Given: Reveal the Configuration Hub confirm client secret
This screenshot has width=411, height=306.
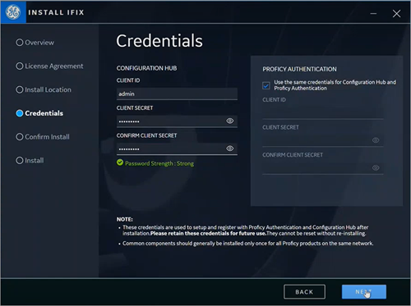Looking at the screenshot, I should click(x=230, y=148).
